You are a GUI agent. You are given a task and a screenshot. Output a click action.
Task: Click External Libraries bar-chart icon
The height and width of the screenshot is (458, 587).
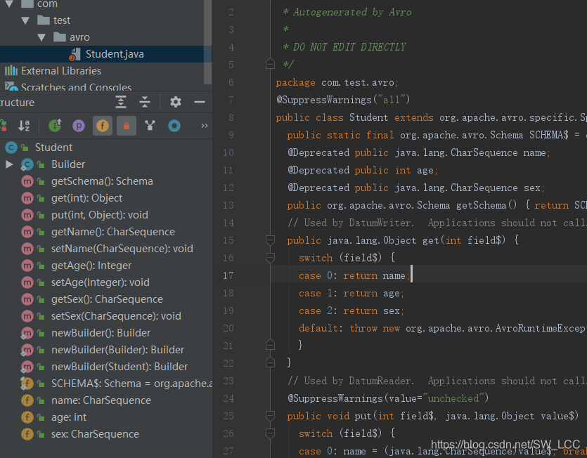pos(11,70)
